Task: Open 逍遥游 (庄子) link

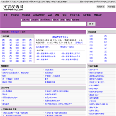Action: [x=94, y=95]
